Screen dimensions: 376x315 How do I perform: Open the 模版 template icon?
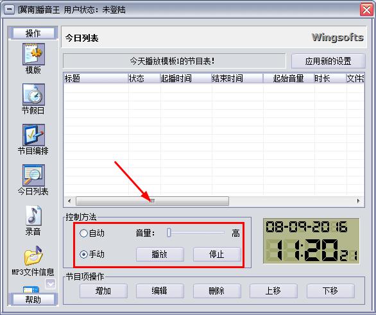point(33,54)
